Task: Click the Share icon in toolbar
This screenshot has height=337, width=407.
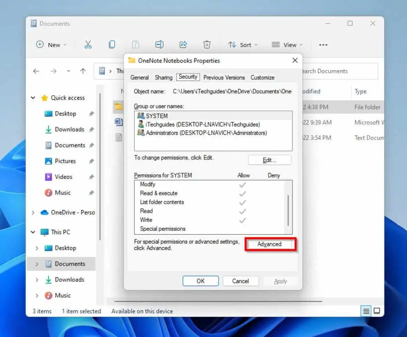Action: pos(183,45)
